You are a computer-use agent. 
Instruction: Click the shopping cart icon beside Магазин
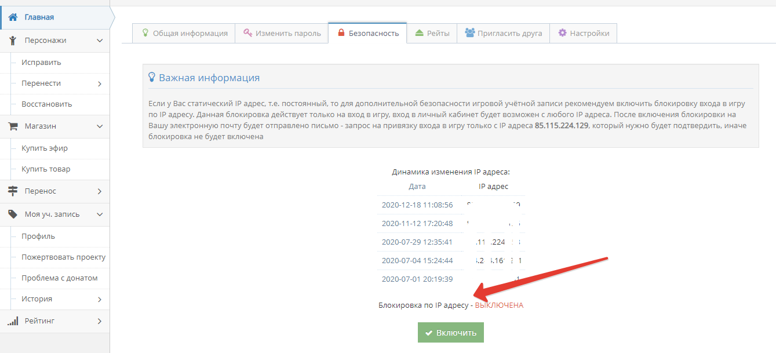tap(13, 126)
